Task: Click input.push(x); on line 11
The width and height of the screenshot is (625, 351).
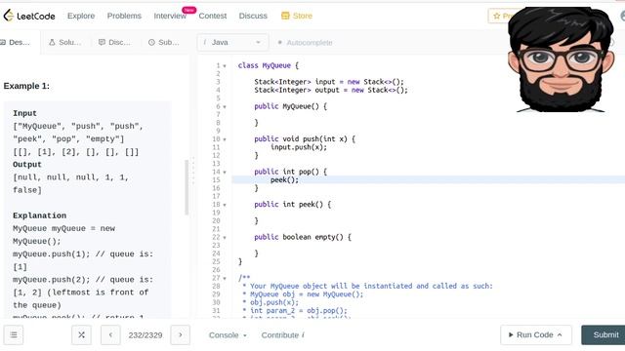Action: click(299, 147)
